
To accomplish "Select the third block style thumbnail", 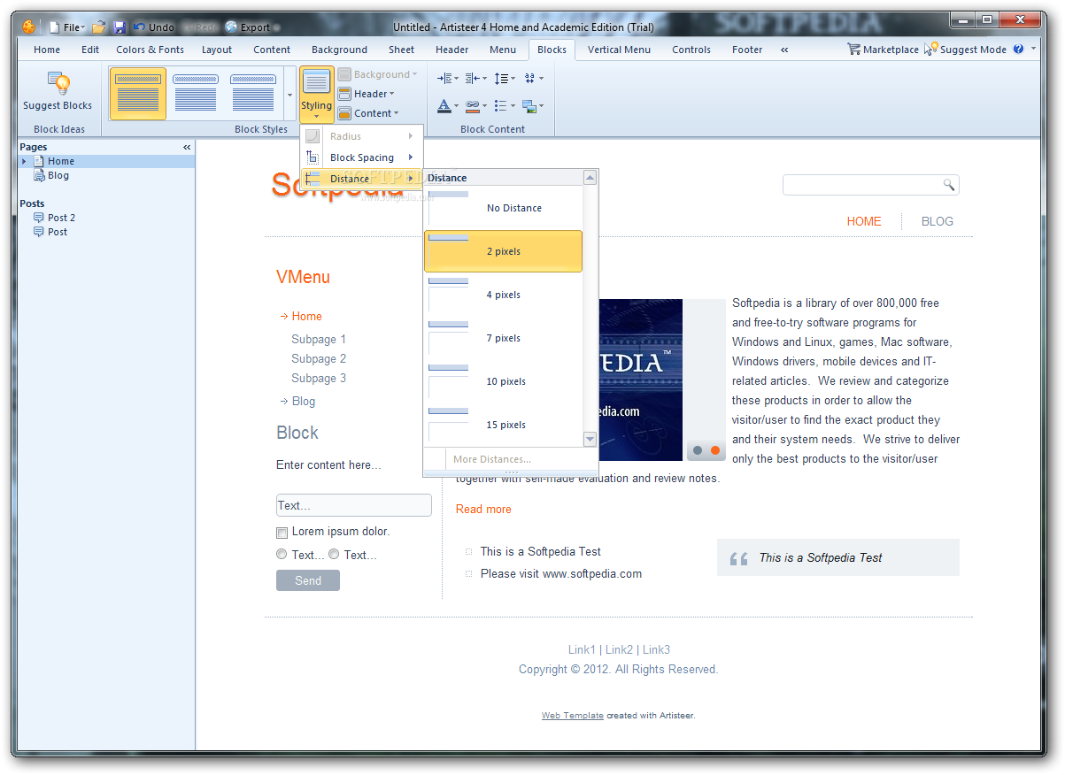I will pyautogui.click(x=253, y=94).
